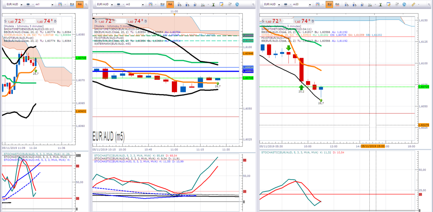The image size is (433, 212).
Task: Click the chart type icon in the m1 toolbar
Action: [60, 4]
